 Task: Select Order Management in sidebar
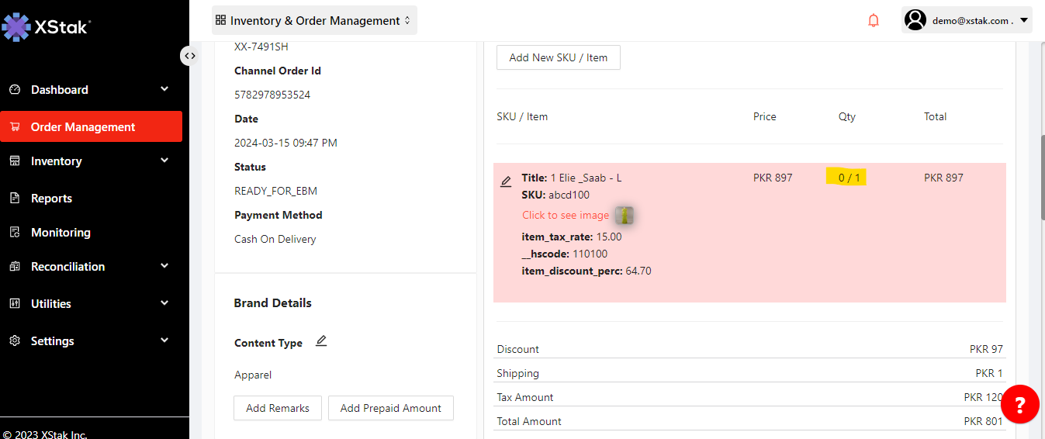tap(83, 127)
